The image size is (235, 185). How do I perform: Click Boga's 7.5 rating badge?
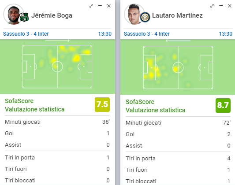coord(102,104)
